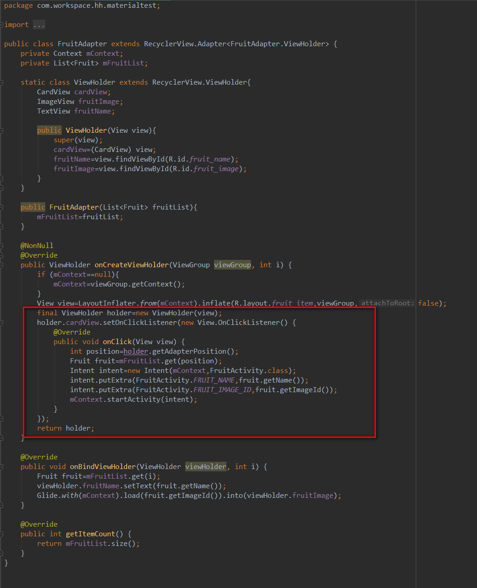This screenshot has height=588, width=477.
Task: Click 'TextView fruitName;' field declaration
Action: pyautogui.click(x=76, y=111)
